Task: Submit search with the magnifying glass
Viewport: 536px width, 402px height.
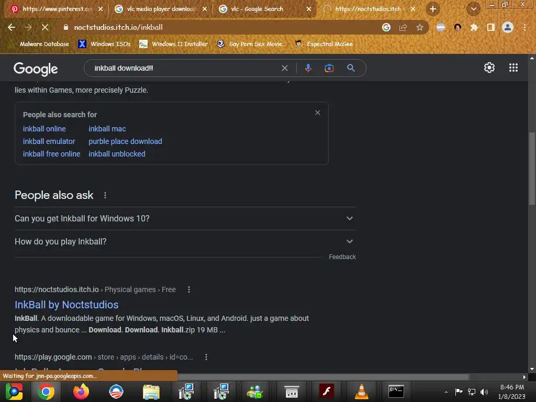Action: coord(351,68)
